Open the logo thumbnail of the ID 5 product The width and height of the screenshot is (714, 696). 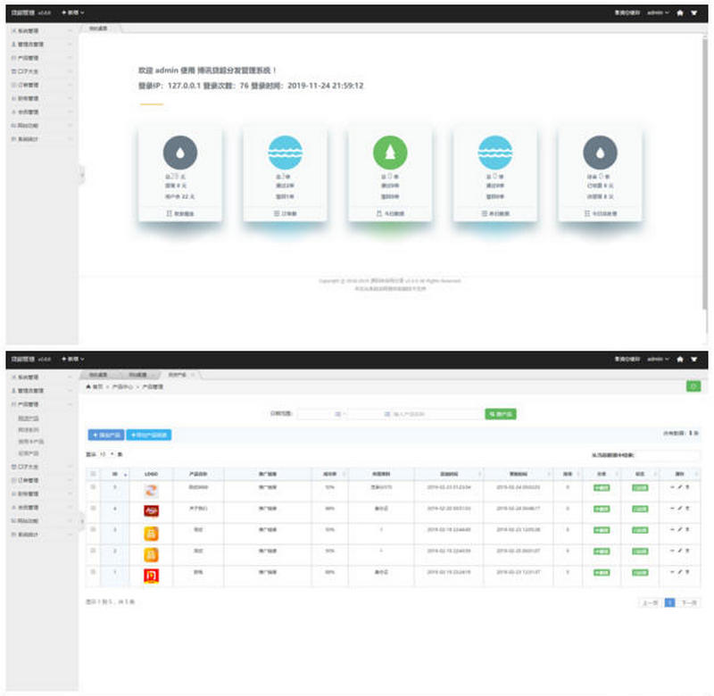[x=151, y=491]
